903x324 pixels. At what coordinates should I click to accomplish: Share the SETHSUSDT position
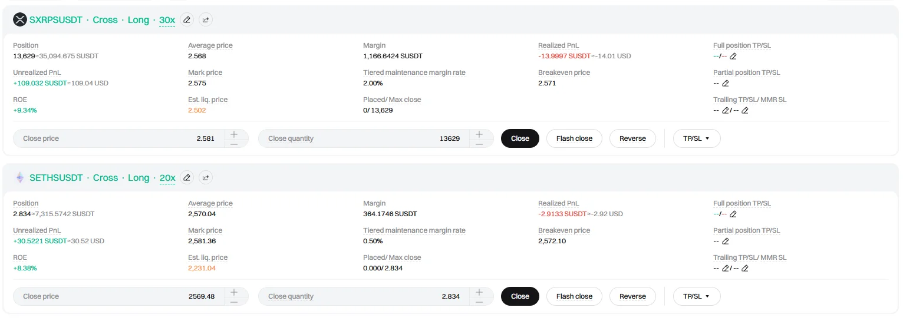pyautogui.click(x=206, y=177)
